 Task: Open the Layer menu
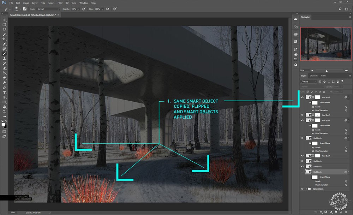pyautogui.click(x=35, y=3)
